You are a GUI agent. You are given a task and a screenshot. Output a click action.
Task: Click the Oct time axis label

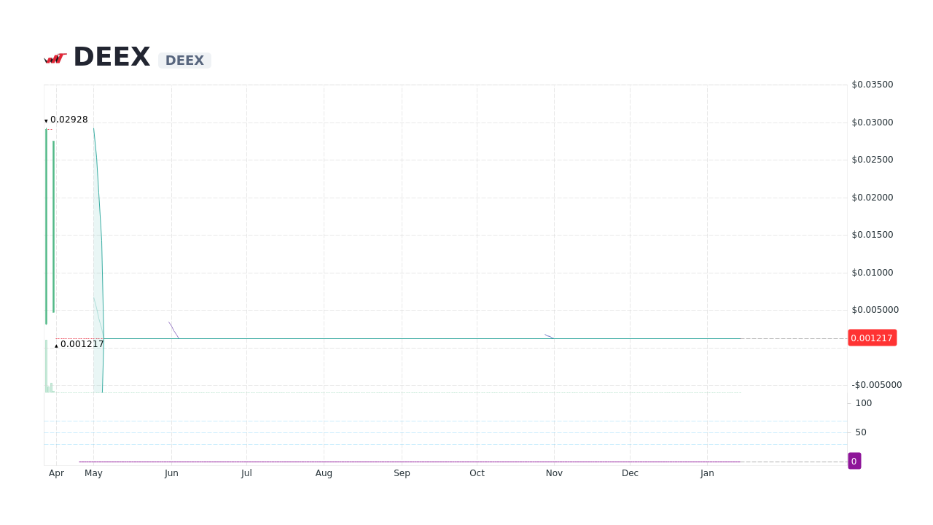(477, 473)
